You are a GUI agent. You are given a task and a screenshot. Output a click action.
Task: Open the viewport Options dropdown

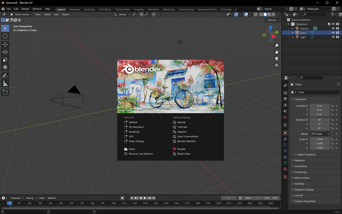273,20
